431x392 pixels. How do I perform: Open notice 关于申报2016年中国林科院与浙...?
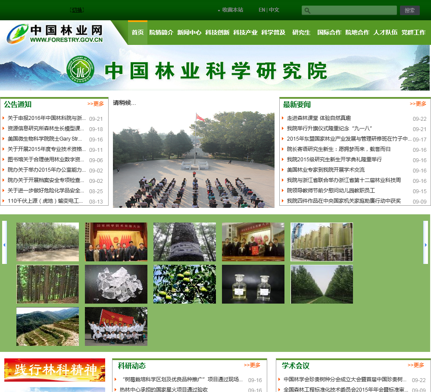point(47,118)
